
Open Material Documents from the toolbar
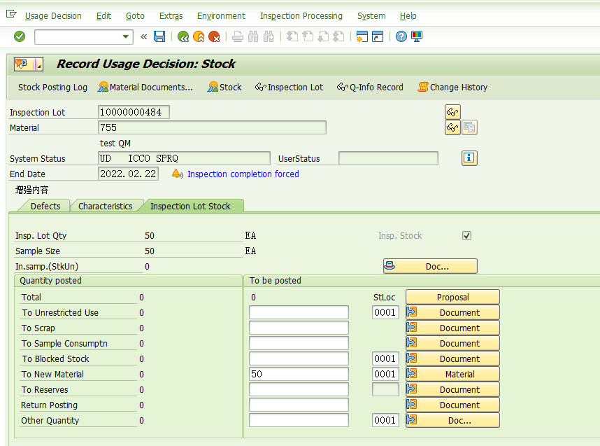coord(145,88)
